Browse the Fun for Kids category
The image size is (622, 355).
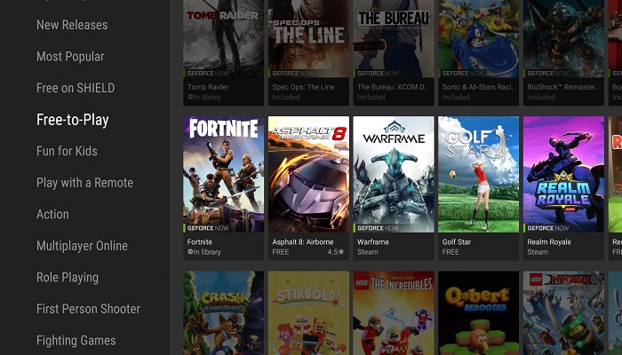point(67,151)
